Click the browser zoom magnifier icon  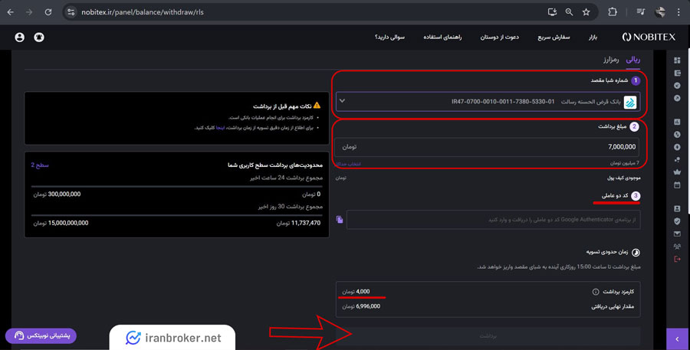click(569, 12)
